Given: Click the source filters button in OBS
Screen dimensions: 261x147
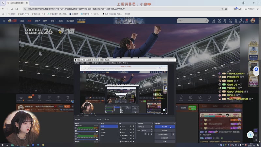Looking at the screenshot, I should tap(107, 119).
